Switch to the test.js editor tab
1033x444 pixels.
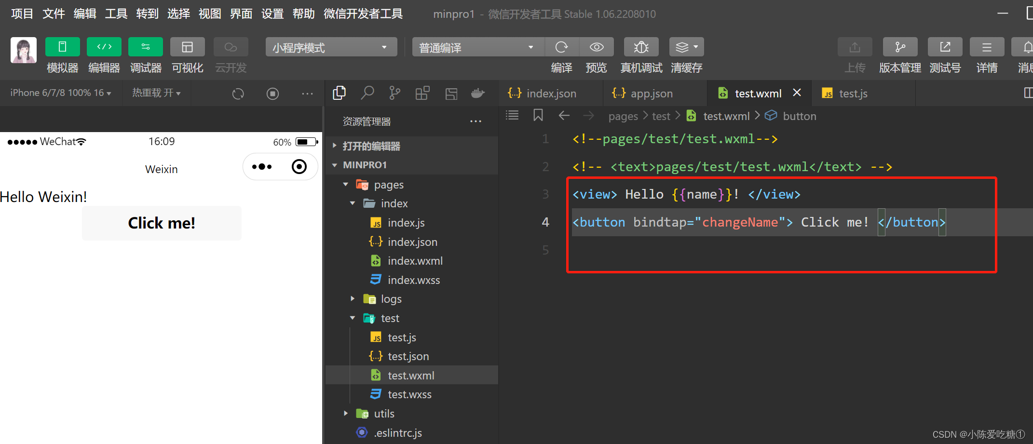(863, 93)
